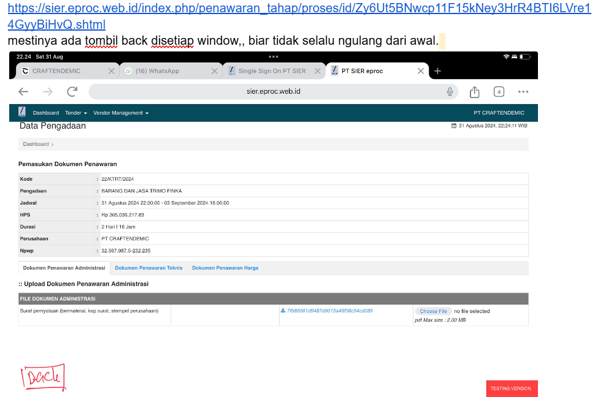595x397 pixels.
Task: Close the WhatsApp tab
Action: [215, 71]
